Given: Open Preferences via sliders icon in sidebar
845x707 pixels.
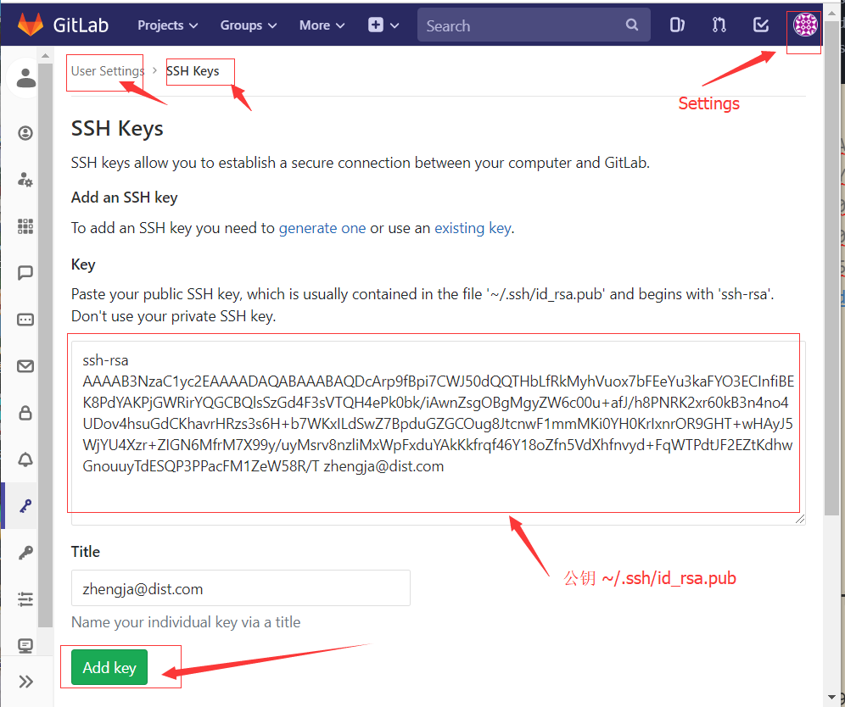Looking at the screenshot, I should click(x=25, y=599).
